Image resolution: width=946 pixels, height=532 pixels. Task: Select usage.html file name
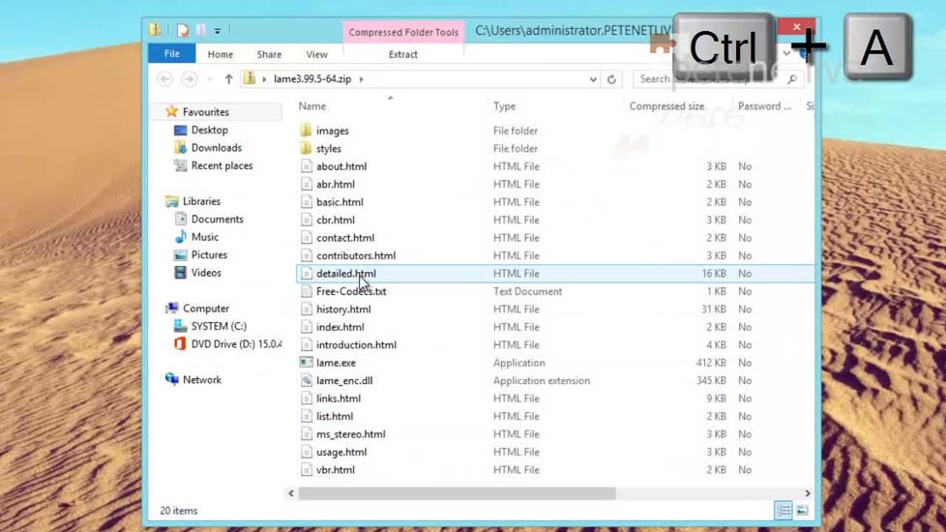click(x=341, y=452)
